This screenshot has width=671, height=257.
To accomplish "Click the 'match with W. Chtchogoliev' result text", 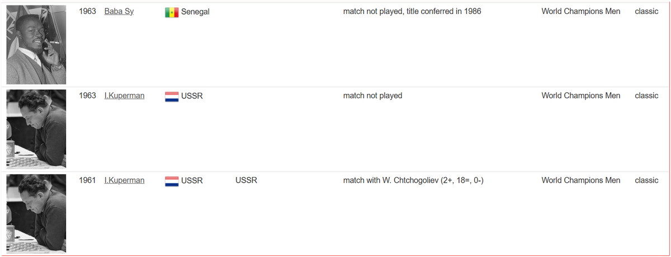I will [413, 180].
